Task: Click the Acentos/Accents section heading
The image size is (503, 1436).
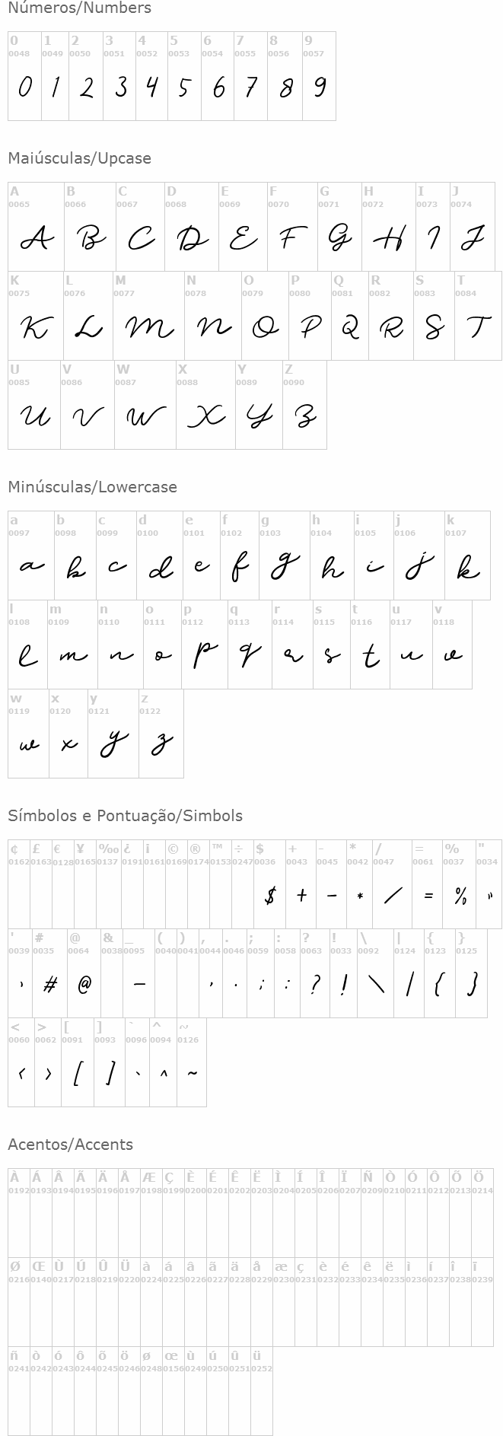Action: coord(70,1145)
